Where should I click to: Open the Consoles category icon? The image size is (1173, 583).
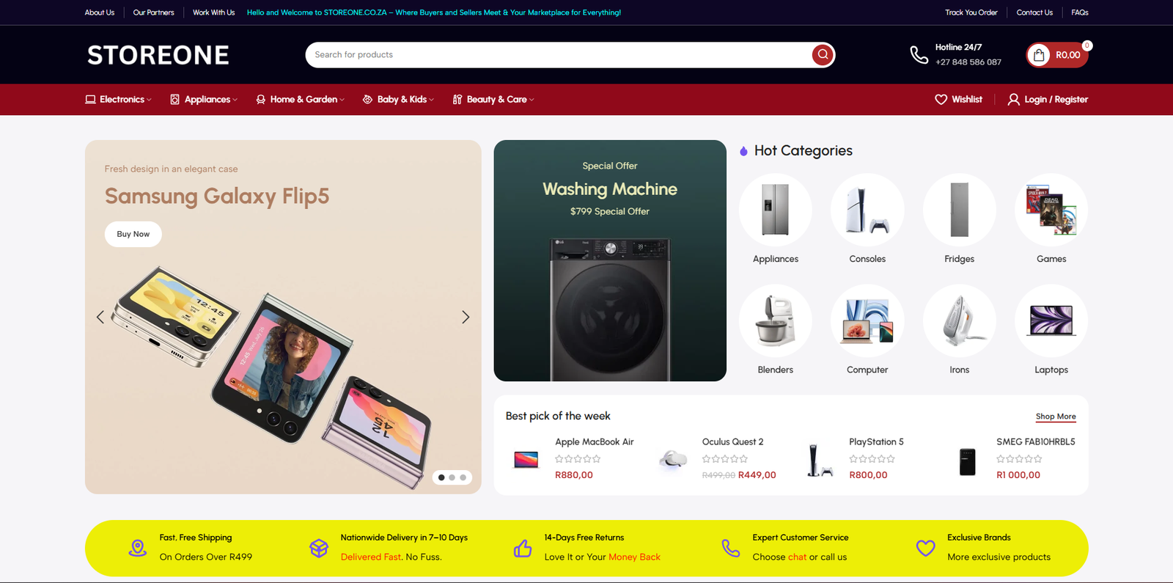point(867,210)
